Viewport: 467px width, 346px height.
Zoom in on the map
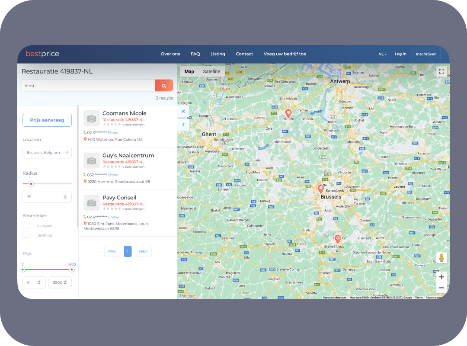(441, 277)
